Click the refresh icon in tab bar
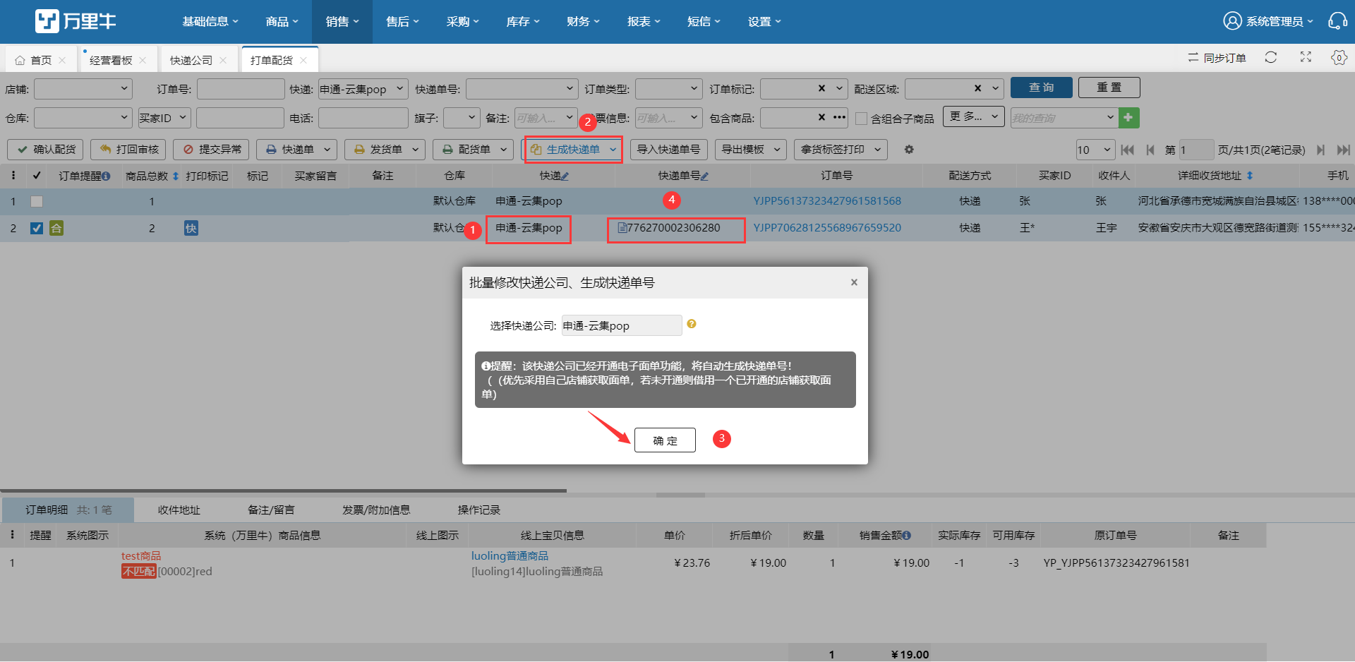1355x662 pixels. click(1271, 57)
